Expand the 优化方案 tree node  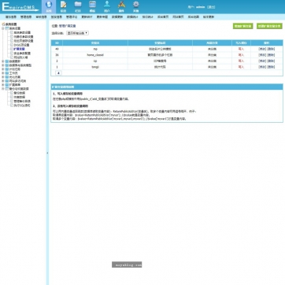tap(3, 77)
